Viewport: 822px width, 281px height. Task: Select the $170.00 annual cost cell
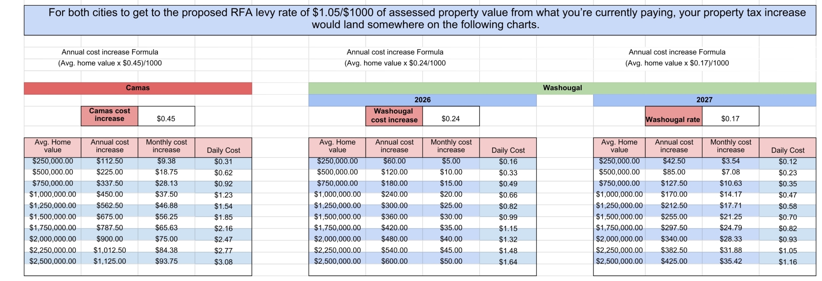point(674,195)
